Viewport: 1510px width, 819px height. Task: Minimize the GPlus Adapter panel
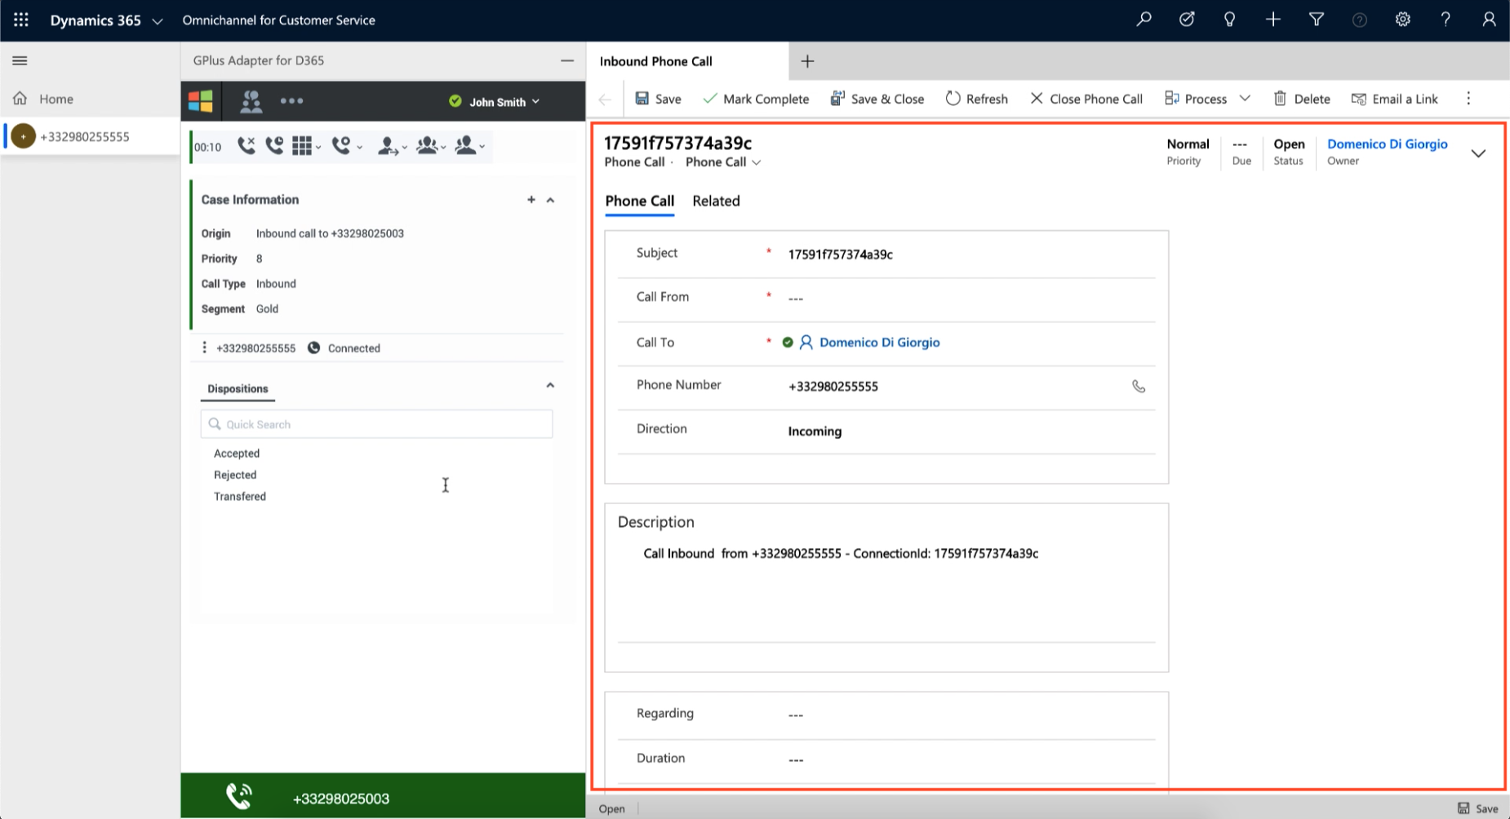pyautogui.click(x=567, y=60)
